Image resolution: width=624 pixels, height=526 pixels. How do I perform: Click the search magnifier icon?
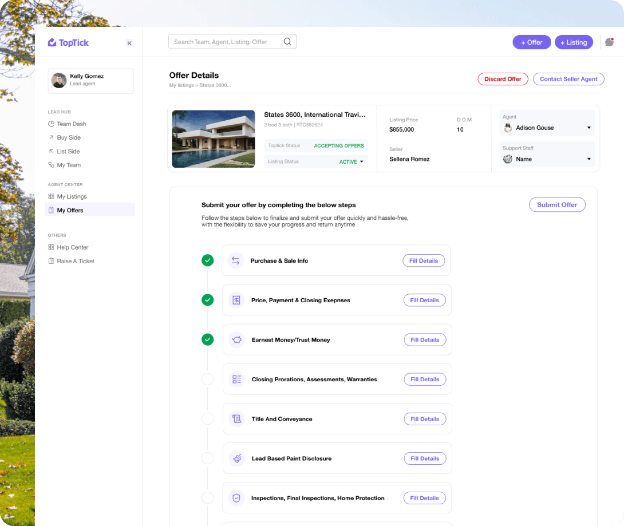287,41
